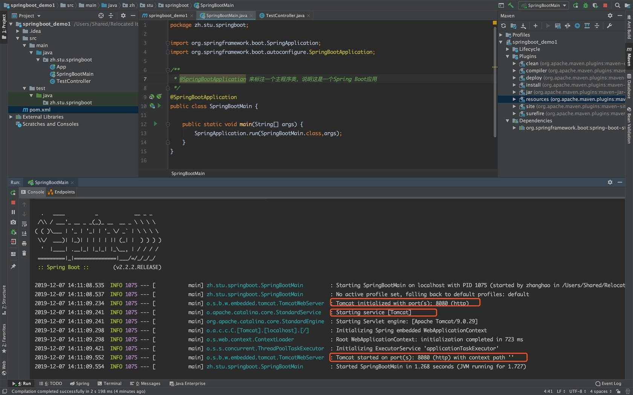Image resolution: width=633 pixels, height=395 pixels.
Task: Collapse all in the Project panel header
Action: tap(111, 15)
